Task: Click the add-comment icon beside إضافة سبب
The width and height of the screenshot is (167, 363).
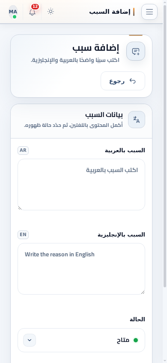Action: tap(136, 51)
